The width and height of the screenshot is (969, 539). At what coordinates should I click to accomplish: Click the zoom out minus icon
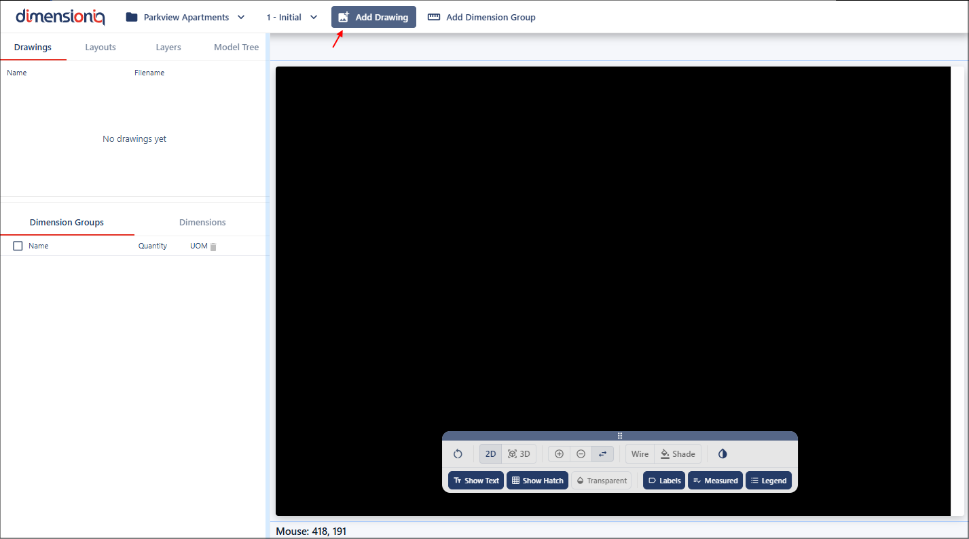pyautogui.click(x=581, y=454)
